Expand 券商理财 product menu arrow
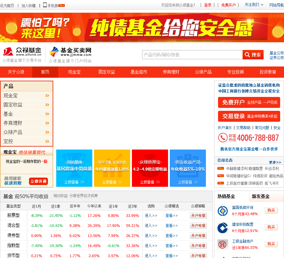Screen dimensions: 284x258 click(x=47, y=123)
